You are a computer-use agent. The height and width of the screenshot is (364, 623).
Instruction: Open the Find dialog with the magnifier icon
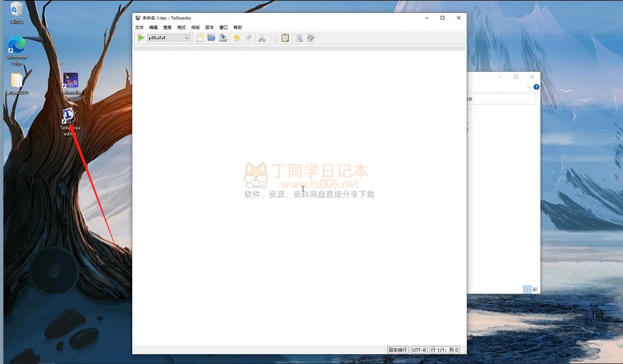pyautogui.click(x=299, y=37)
